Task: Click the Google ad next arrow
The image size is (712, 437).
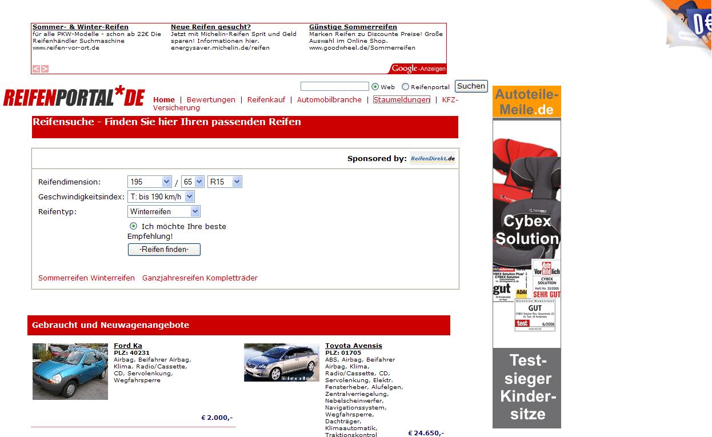Action: pos(45,69)
